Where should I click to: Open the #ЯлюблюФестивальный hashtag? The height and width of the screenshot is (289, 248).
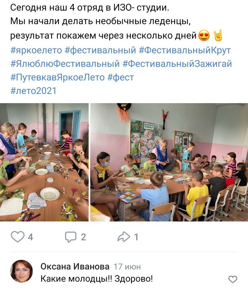(65, 64)
